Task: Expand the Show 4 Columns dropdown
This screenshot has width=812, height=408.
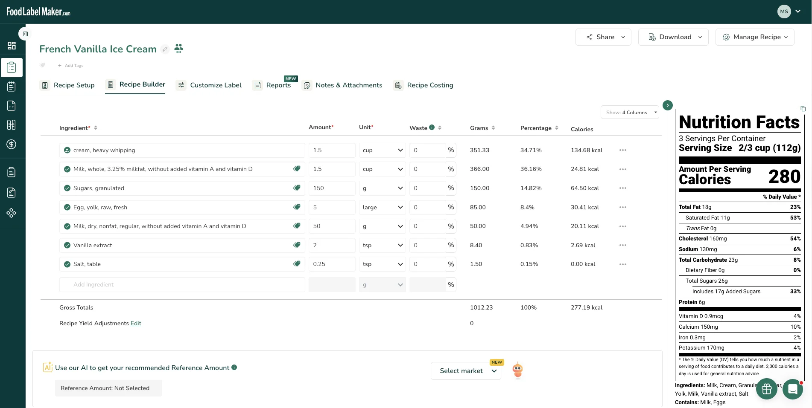Action: point(630,113)
